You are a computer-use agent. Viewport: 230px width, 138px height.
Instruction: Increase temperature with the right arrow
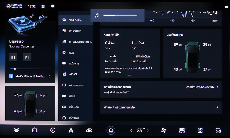147,131
